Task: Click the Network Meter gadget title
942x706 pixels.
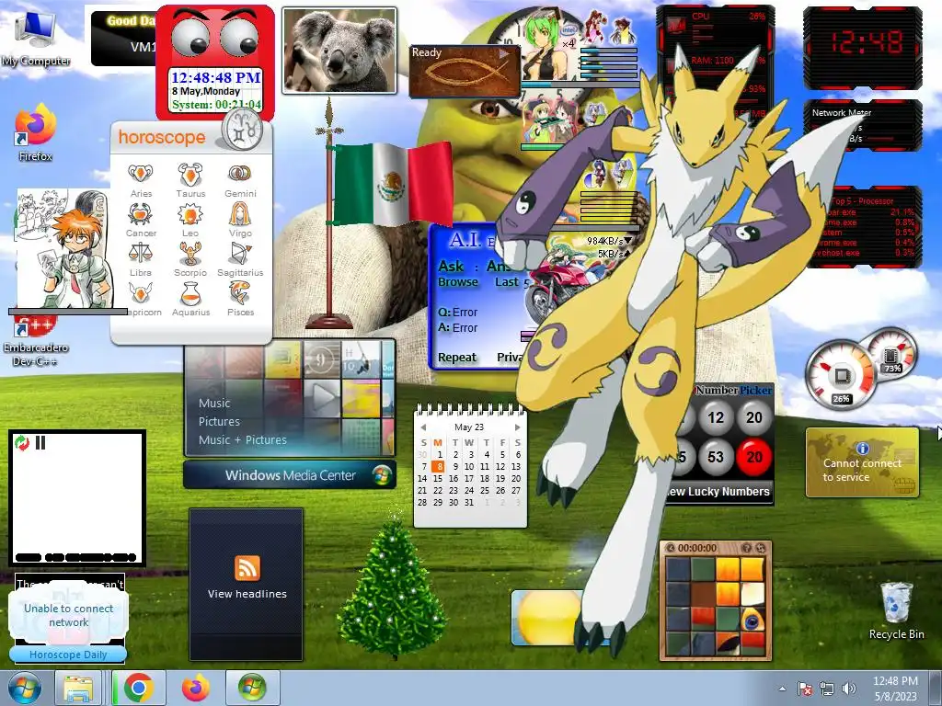Action: click(x=841, y=112)
